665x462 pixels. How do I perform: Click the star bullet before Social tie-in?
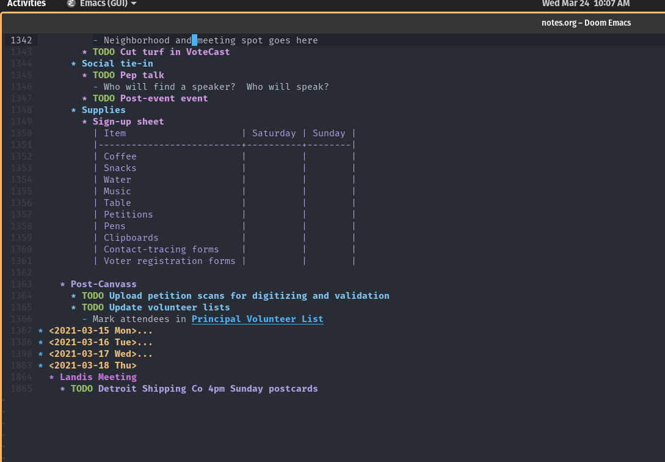[x=74, y=64]
